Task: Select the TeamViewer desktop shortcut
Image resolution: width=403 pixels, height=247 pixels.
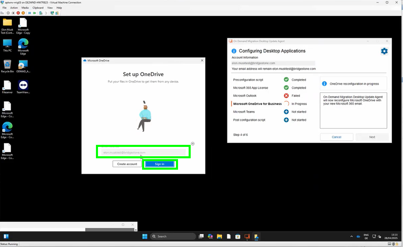Action: coord(23,87)
